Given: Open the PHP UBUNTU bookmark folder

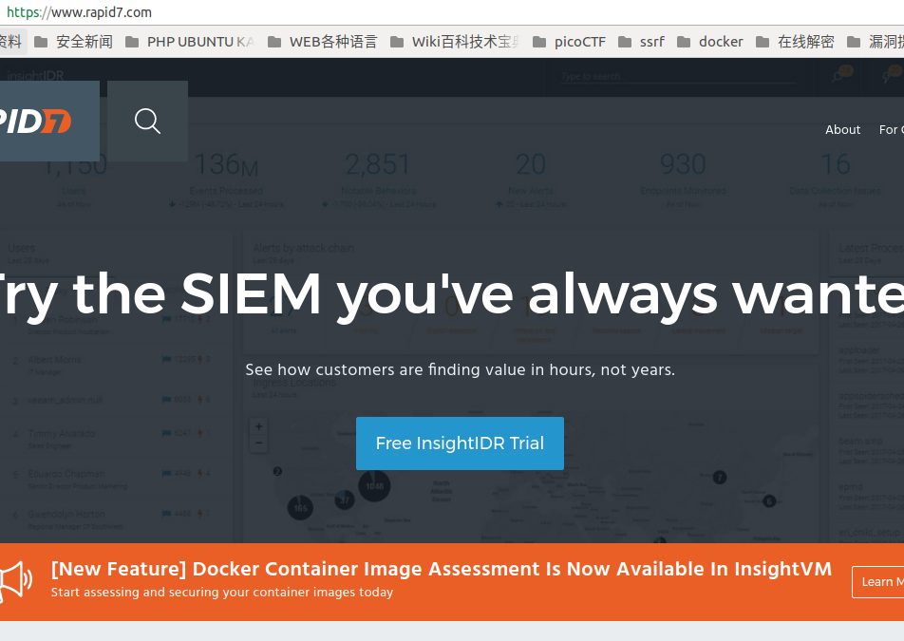Looking at the screenshot, I should pyautogui.click(x=190, y=42).
